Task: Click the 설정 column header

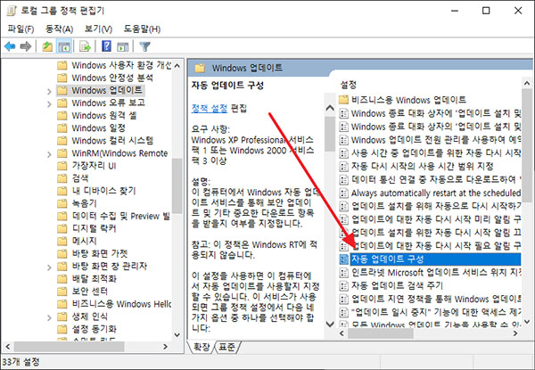Action: pyautogui.click(x=349, y=85)
